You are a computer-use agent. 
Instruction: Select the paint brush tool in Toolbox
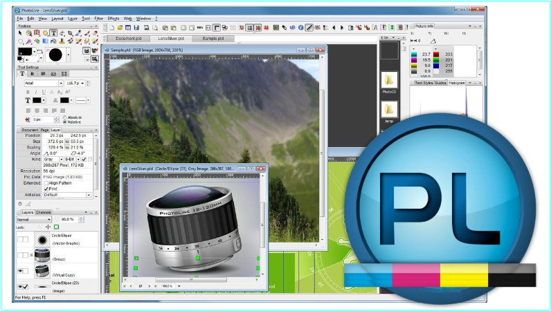point(87,33)
